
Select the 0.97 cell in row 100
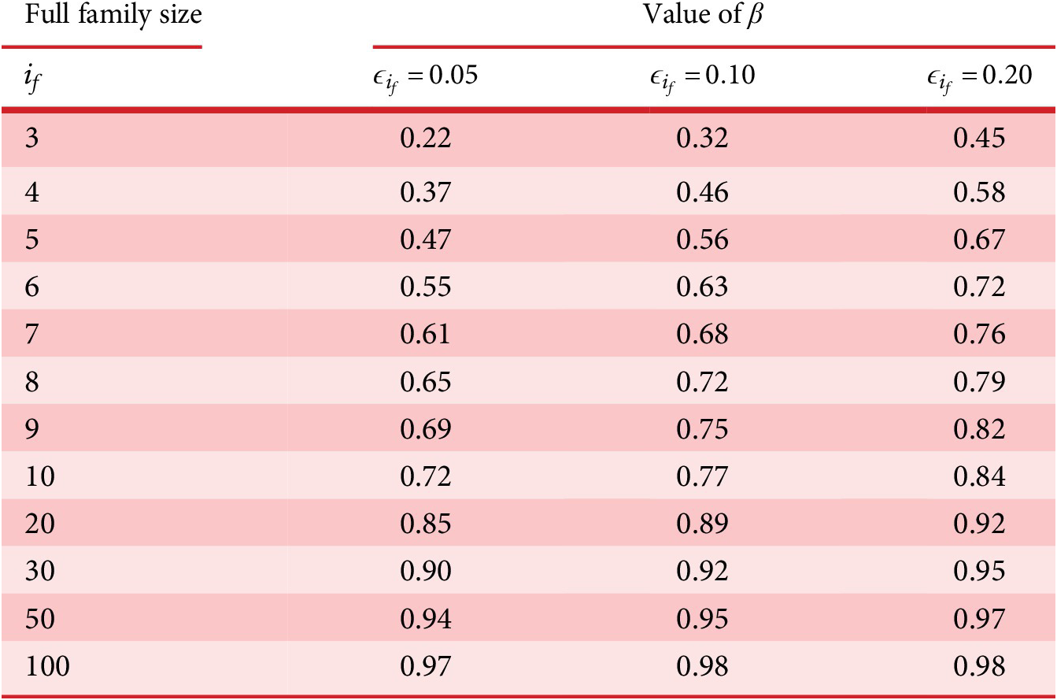pos(426,667)
